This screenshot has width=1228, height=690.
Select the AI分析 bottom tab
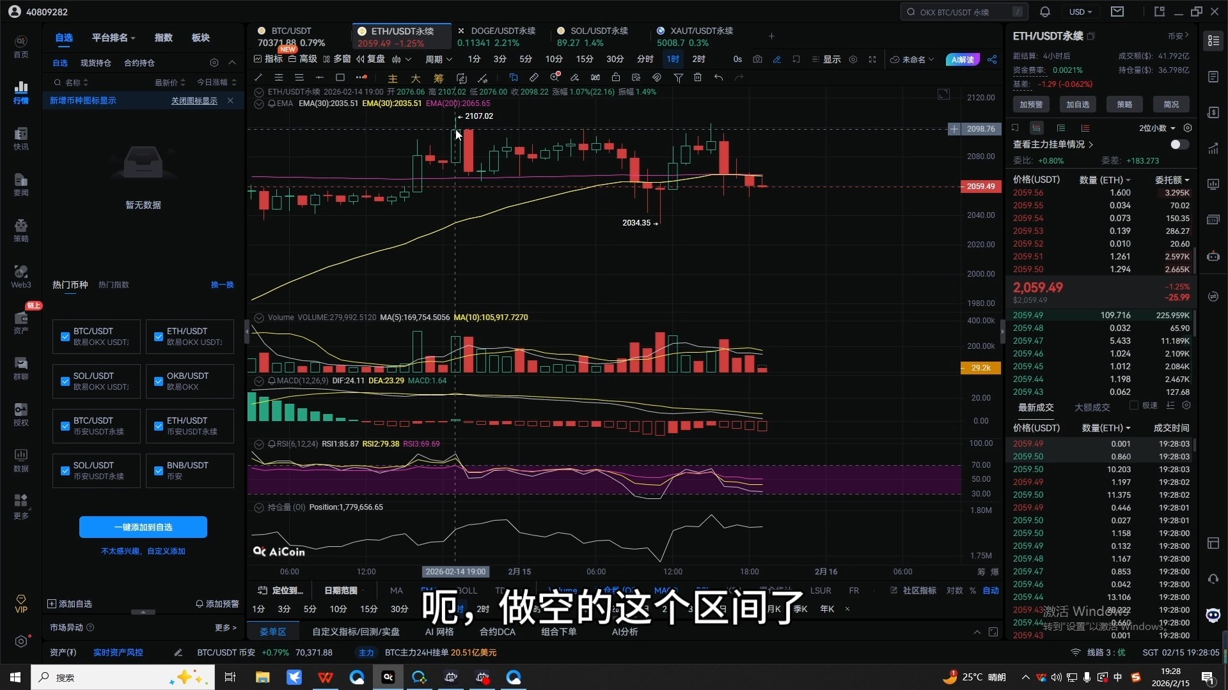[x=625, y=632]
